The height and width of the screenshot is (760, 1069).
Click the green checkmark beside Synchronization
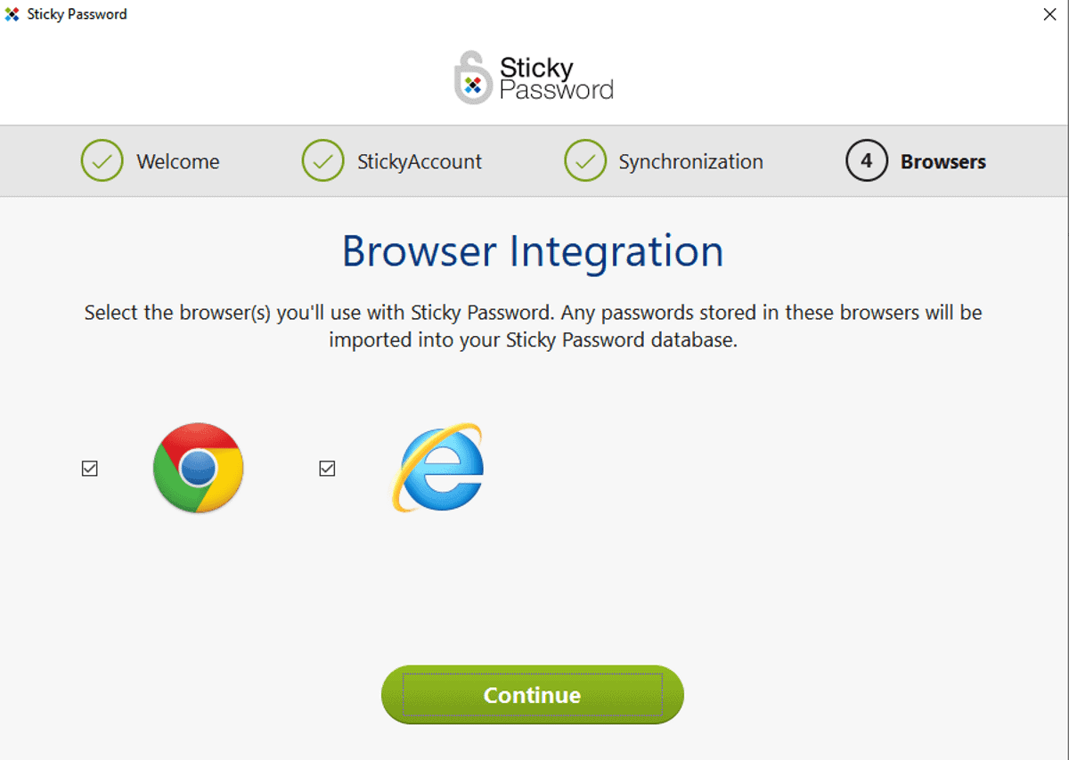[x=584, y=161]
